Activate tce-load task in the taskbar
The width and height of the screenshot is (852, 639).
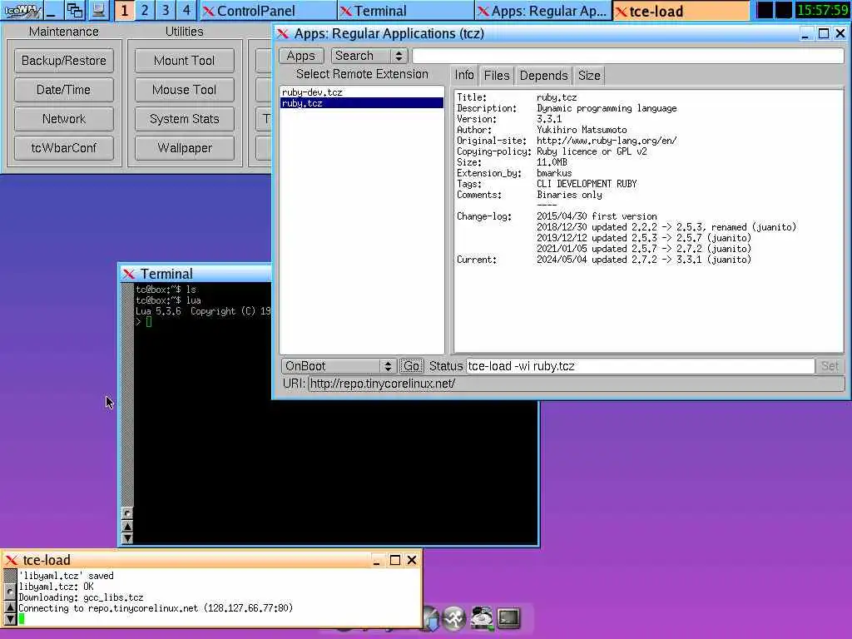coord(681,10)
